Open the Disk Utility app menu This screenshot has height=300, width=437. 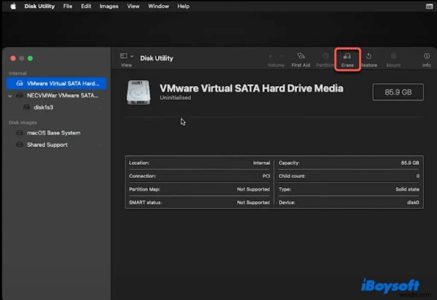(39, 6)
